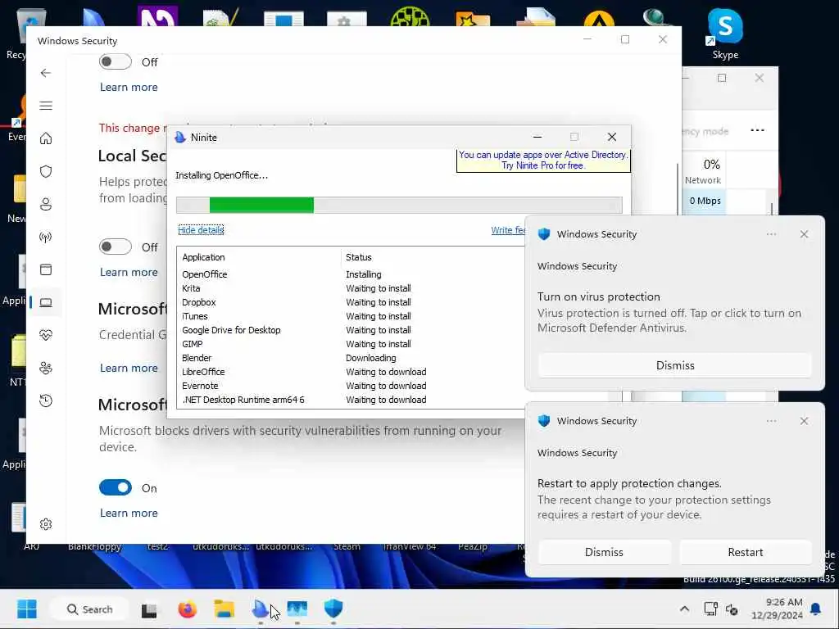Screen dimensions: 839x629
Task: Click Write feedback link in Ninite
Action: [508, 230]
